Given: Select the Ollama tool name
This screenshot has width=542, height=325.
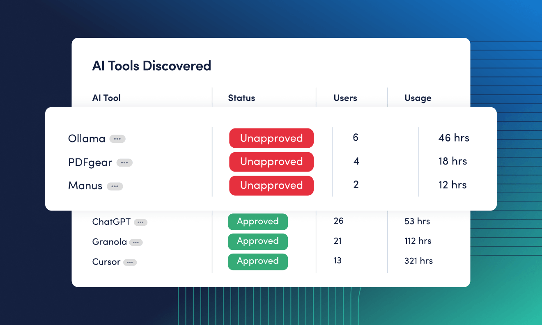Looking at the screenshot, I should (87, 139).
